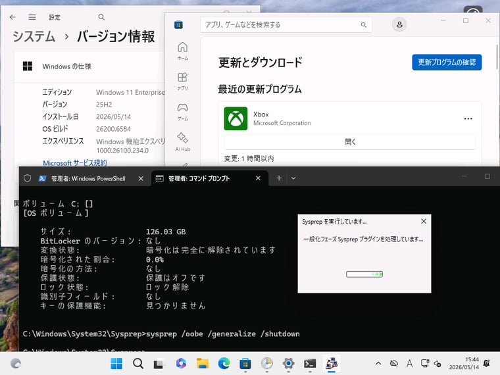Click the Store search magnifier icon
This screenshot has width=500, height=375.
364,24
